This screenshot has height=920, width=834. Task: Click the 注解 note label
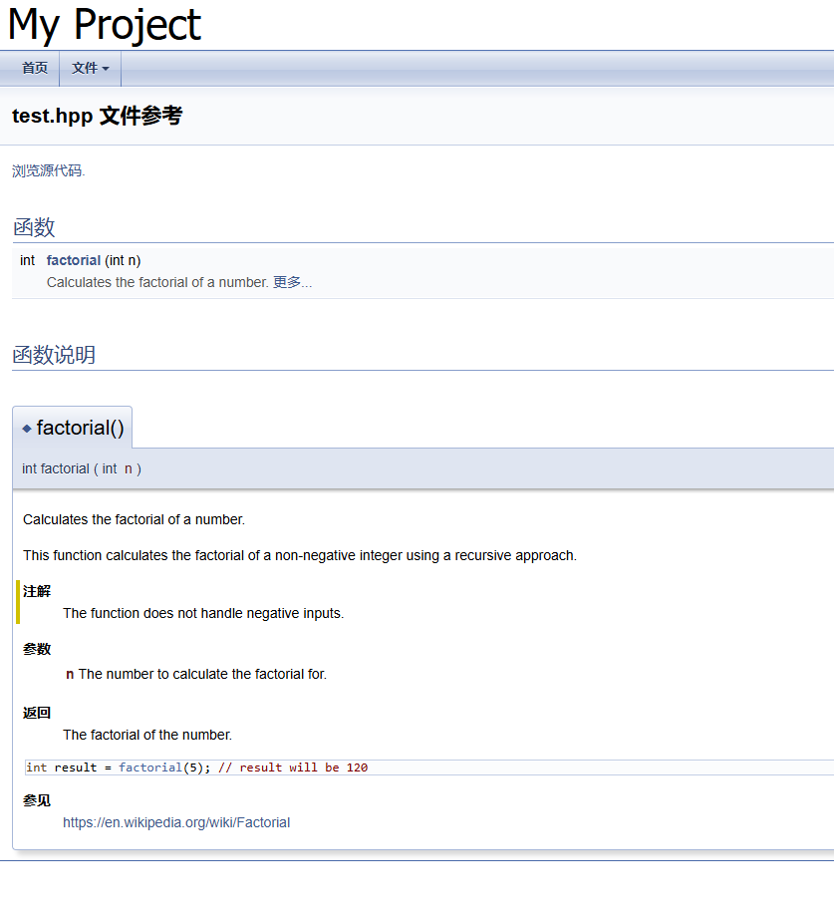click(37, 591)
